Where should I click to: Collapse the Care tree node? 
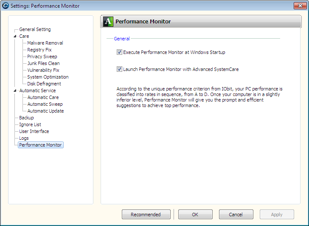coord(15,36)
